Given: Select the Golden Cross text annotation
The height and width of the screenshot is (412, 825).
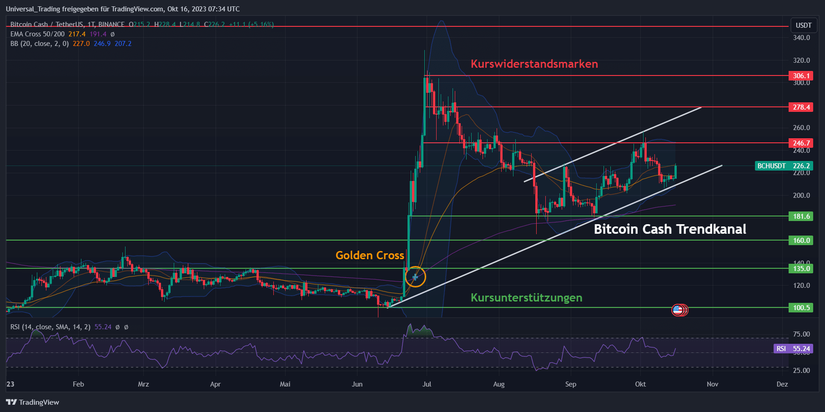Looking at the screenshot, I should (x=370, y=255).
